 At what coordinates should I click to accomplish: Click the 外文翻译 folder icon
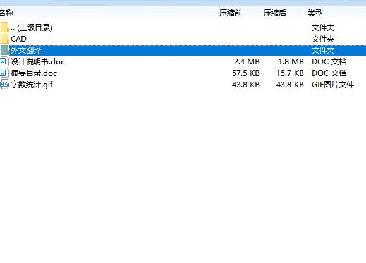click(x=4, y=50)
